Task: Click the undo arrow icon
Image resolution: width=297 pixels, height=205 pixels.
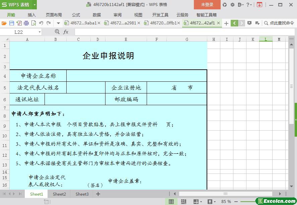Action: tap(41, 23)
